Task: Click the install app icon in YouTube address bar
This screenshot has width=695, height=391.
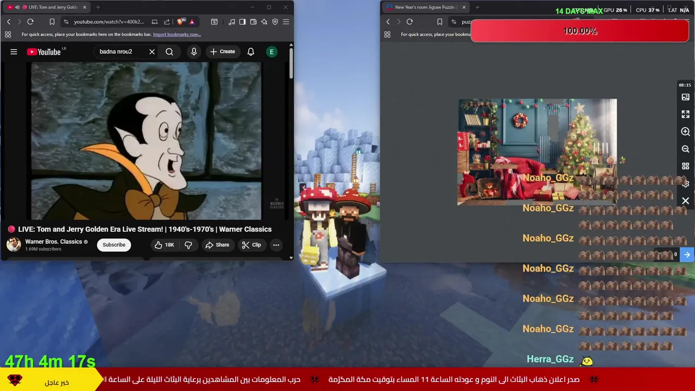Action: (155, 22)
